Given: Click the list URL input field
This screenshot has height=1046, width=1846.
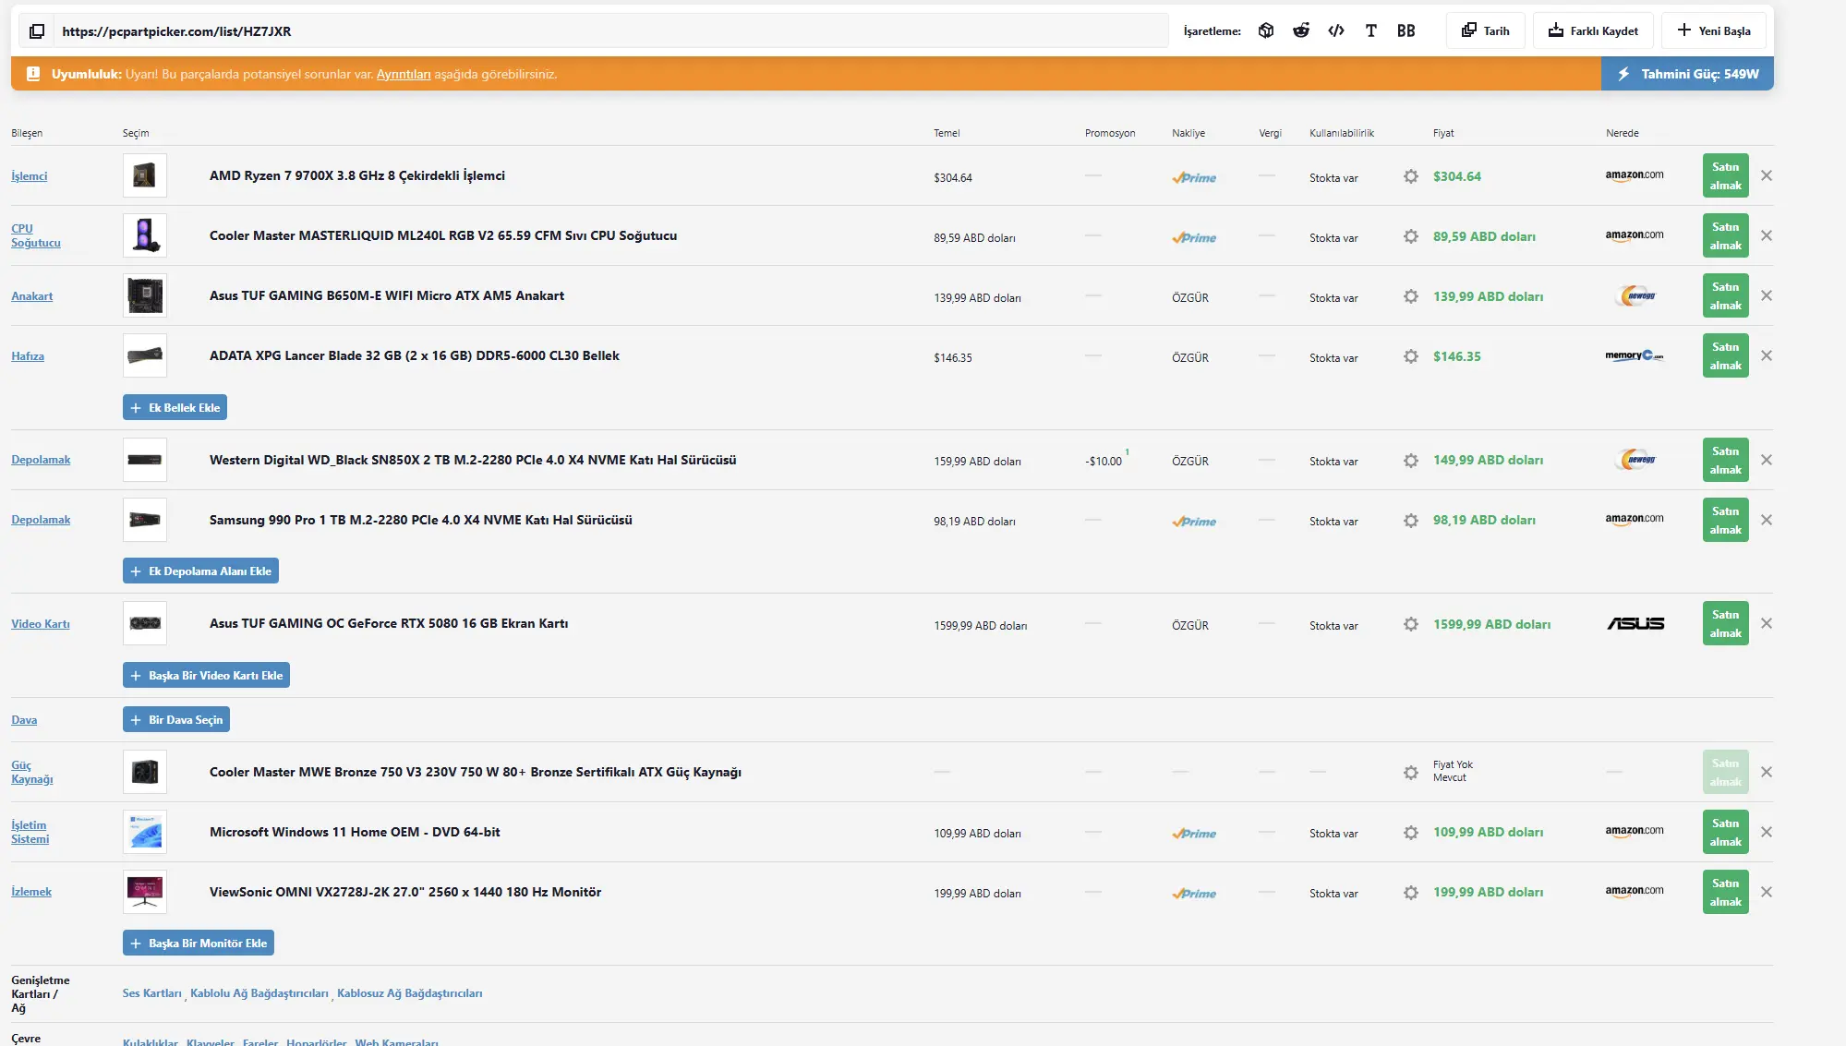Looking at the screenshot, I should click(610, 31).
